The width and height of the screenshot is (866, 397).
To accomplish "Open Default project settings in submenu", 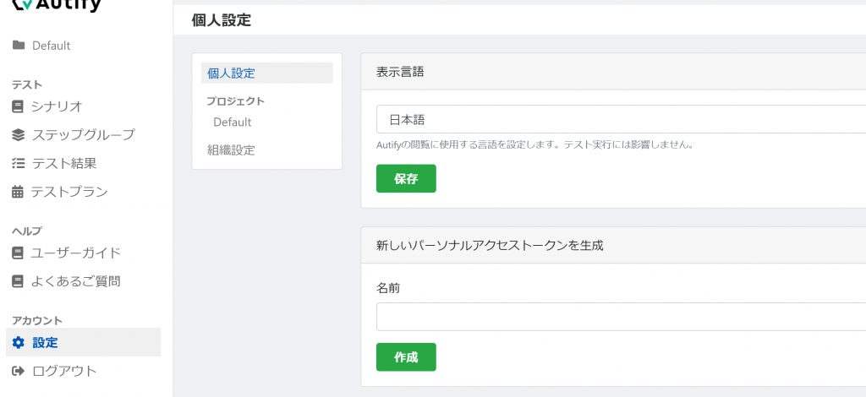I will click(x=232, y=122).
